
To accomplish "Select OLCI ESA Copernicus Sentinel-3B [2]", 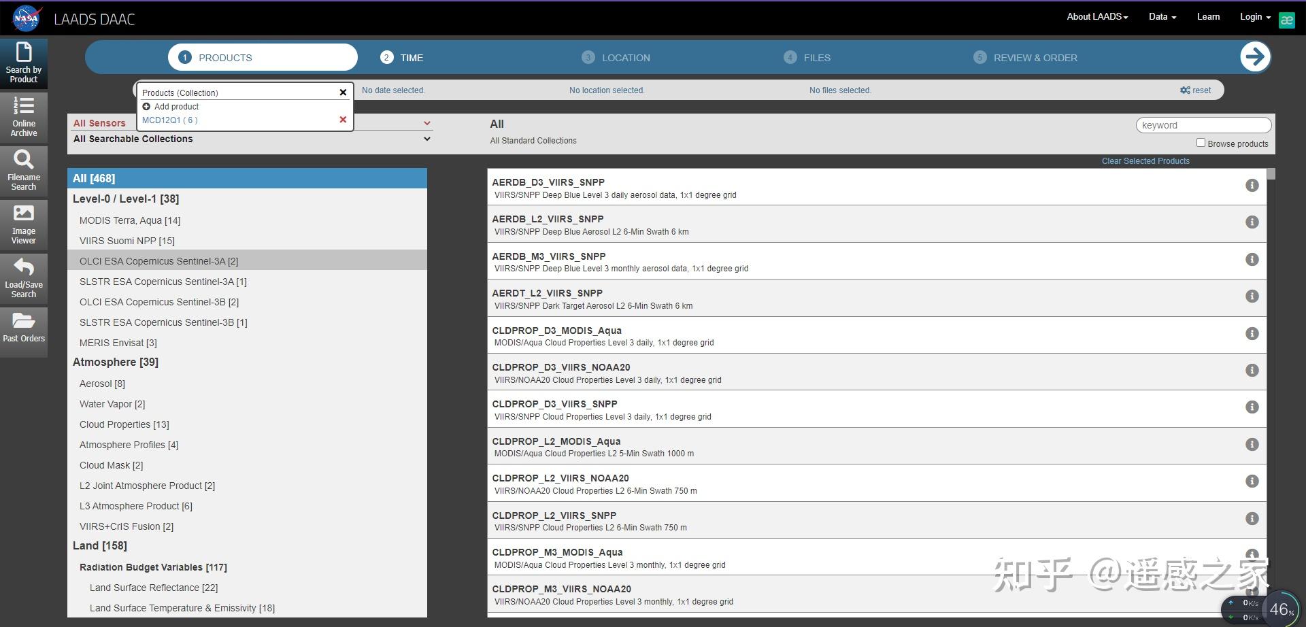I will (159, 302).
